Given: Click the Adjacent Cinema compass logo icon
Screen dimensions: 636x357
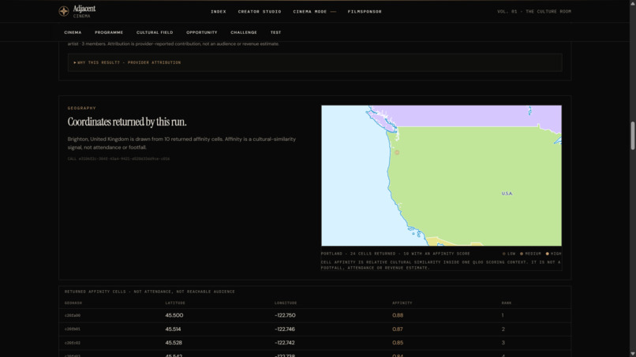Looking at the screenshot, I should 64,11.
